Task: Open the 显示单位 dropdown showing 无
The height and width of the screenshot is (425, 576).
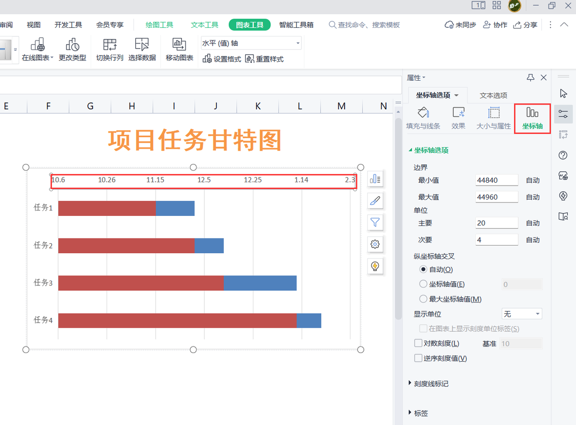Action: (522, 314)
